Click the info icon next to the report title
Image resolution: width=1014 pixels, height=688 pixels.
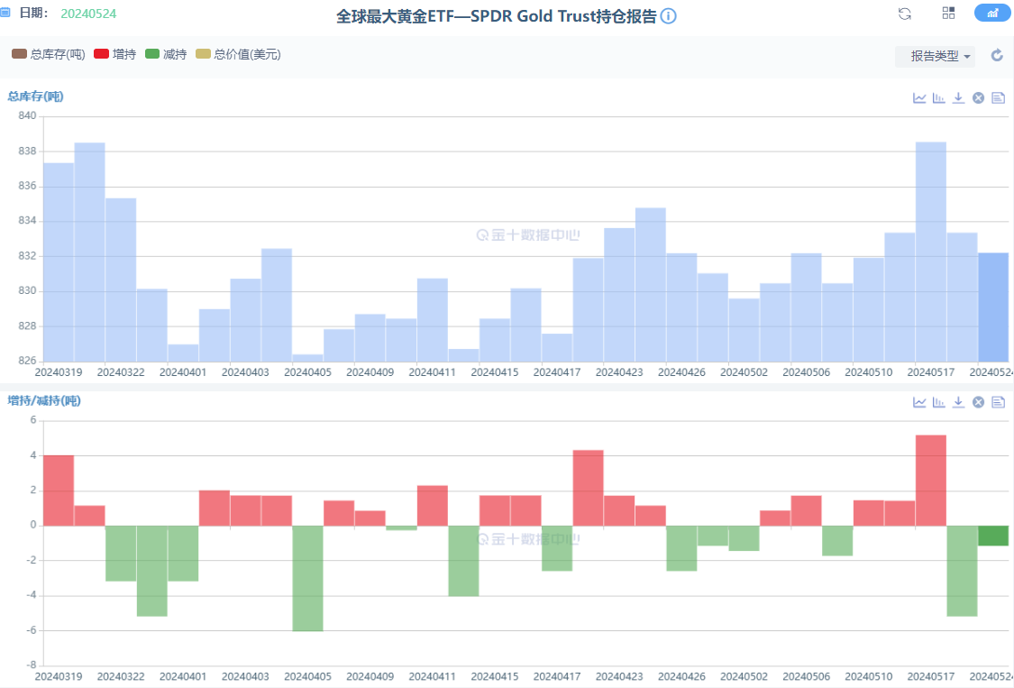(669, 16)
